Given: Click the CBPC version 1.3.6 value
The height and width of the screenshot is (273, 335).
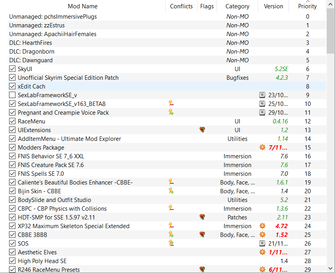Looking at the screenshot, I should tap(282, 208).
